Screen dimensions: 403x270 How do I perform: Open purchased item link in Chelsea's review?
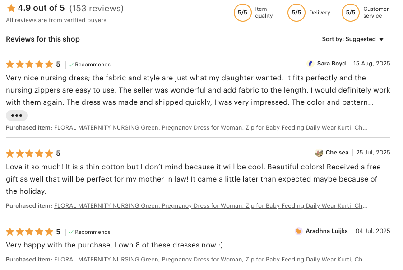pyautogui.click(x=210, y=206)
